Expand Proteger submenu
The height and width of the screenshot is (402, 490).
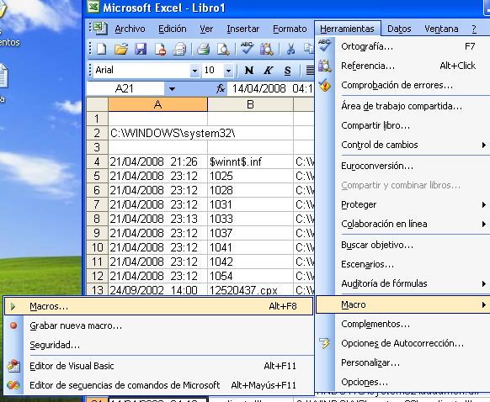click(483, 204)
